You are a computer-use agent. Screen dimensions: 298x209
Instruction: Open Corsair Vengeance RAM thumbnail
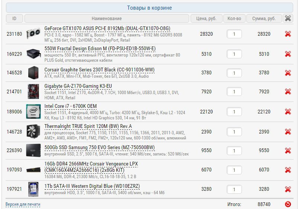[x=33, y=170]
